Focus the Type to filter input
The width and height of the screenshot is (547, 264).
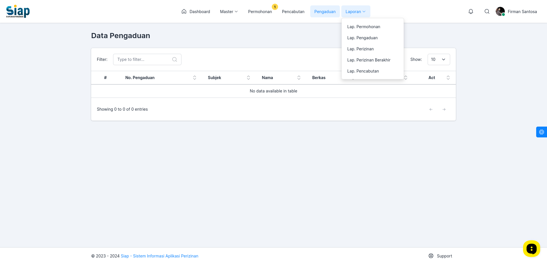click(x=147, y=59)
